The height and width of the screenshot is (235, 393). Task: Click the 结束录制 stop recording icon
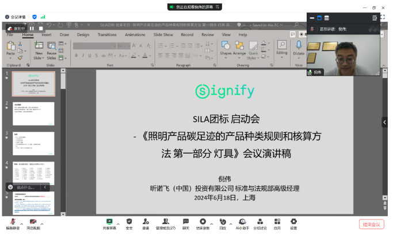click(x=203, y=221)
